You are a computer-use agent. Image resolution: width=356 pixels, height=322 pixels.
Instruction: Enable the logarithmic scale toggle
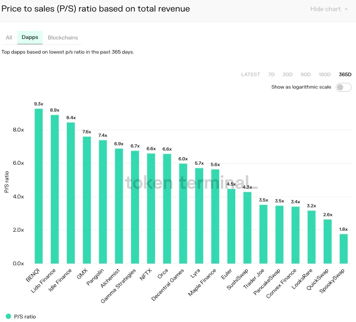click(343, 87)
